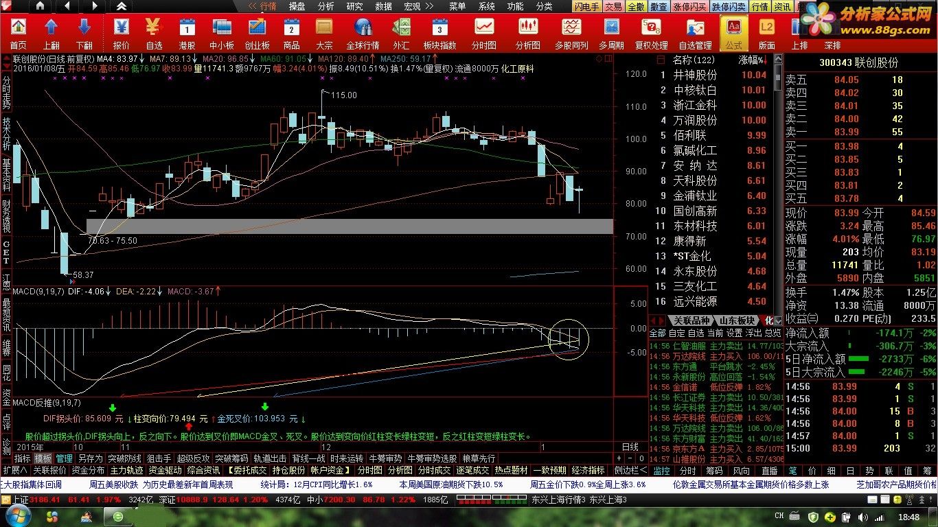938x527 pixels.
Task: Open the 港股 Hong Kong stocks icon
Action: point(187,33)
